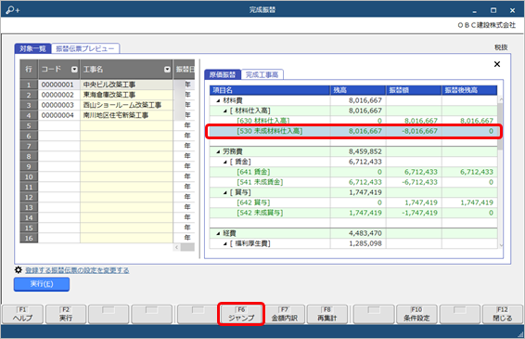Select the [630 材料仕入高] row
Viewport: 525px width, 339px height.
click(x=353, y=121)
